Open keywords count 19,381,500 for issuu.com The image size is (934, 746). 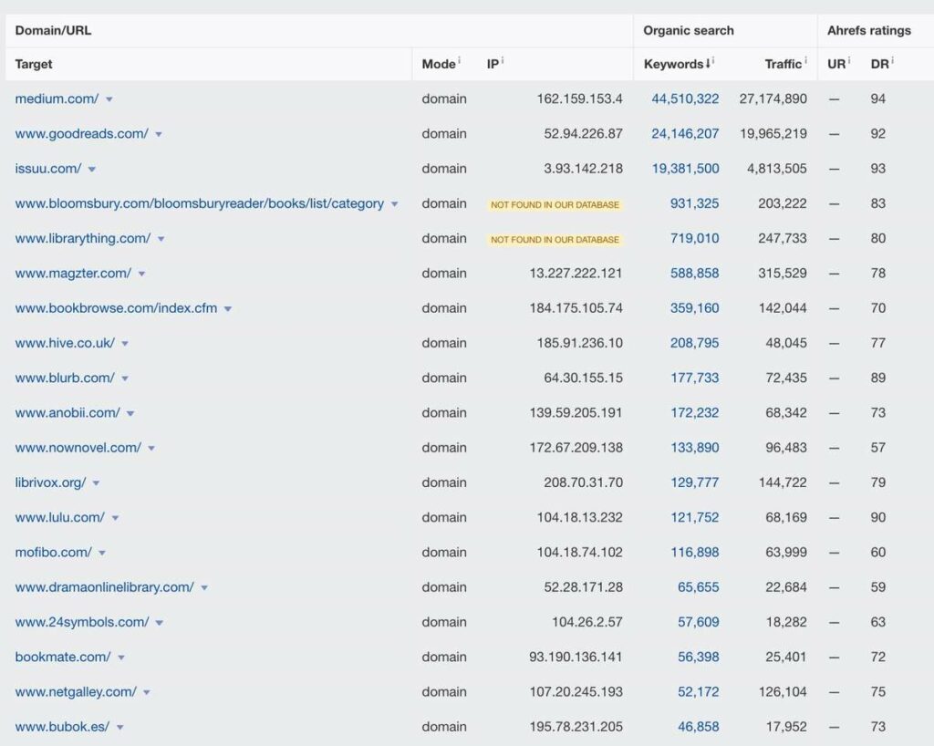pyautogui.click(x=686, y=169)
